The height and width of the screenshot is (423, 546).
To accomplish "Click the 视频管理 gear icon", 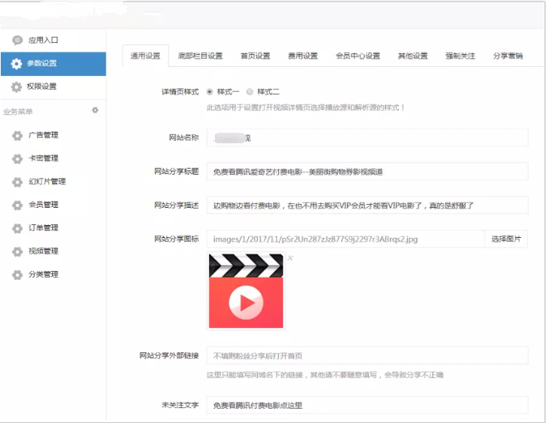I will pos(17,251).
